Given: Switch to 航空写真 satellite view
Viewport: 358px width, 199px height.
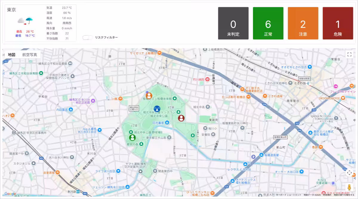Looking at the screenshot, I should pos(30,55).
